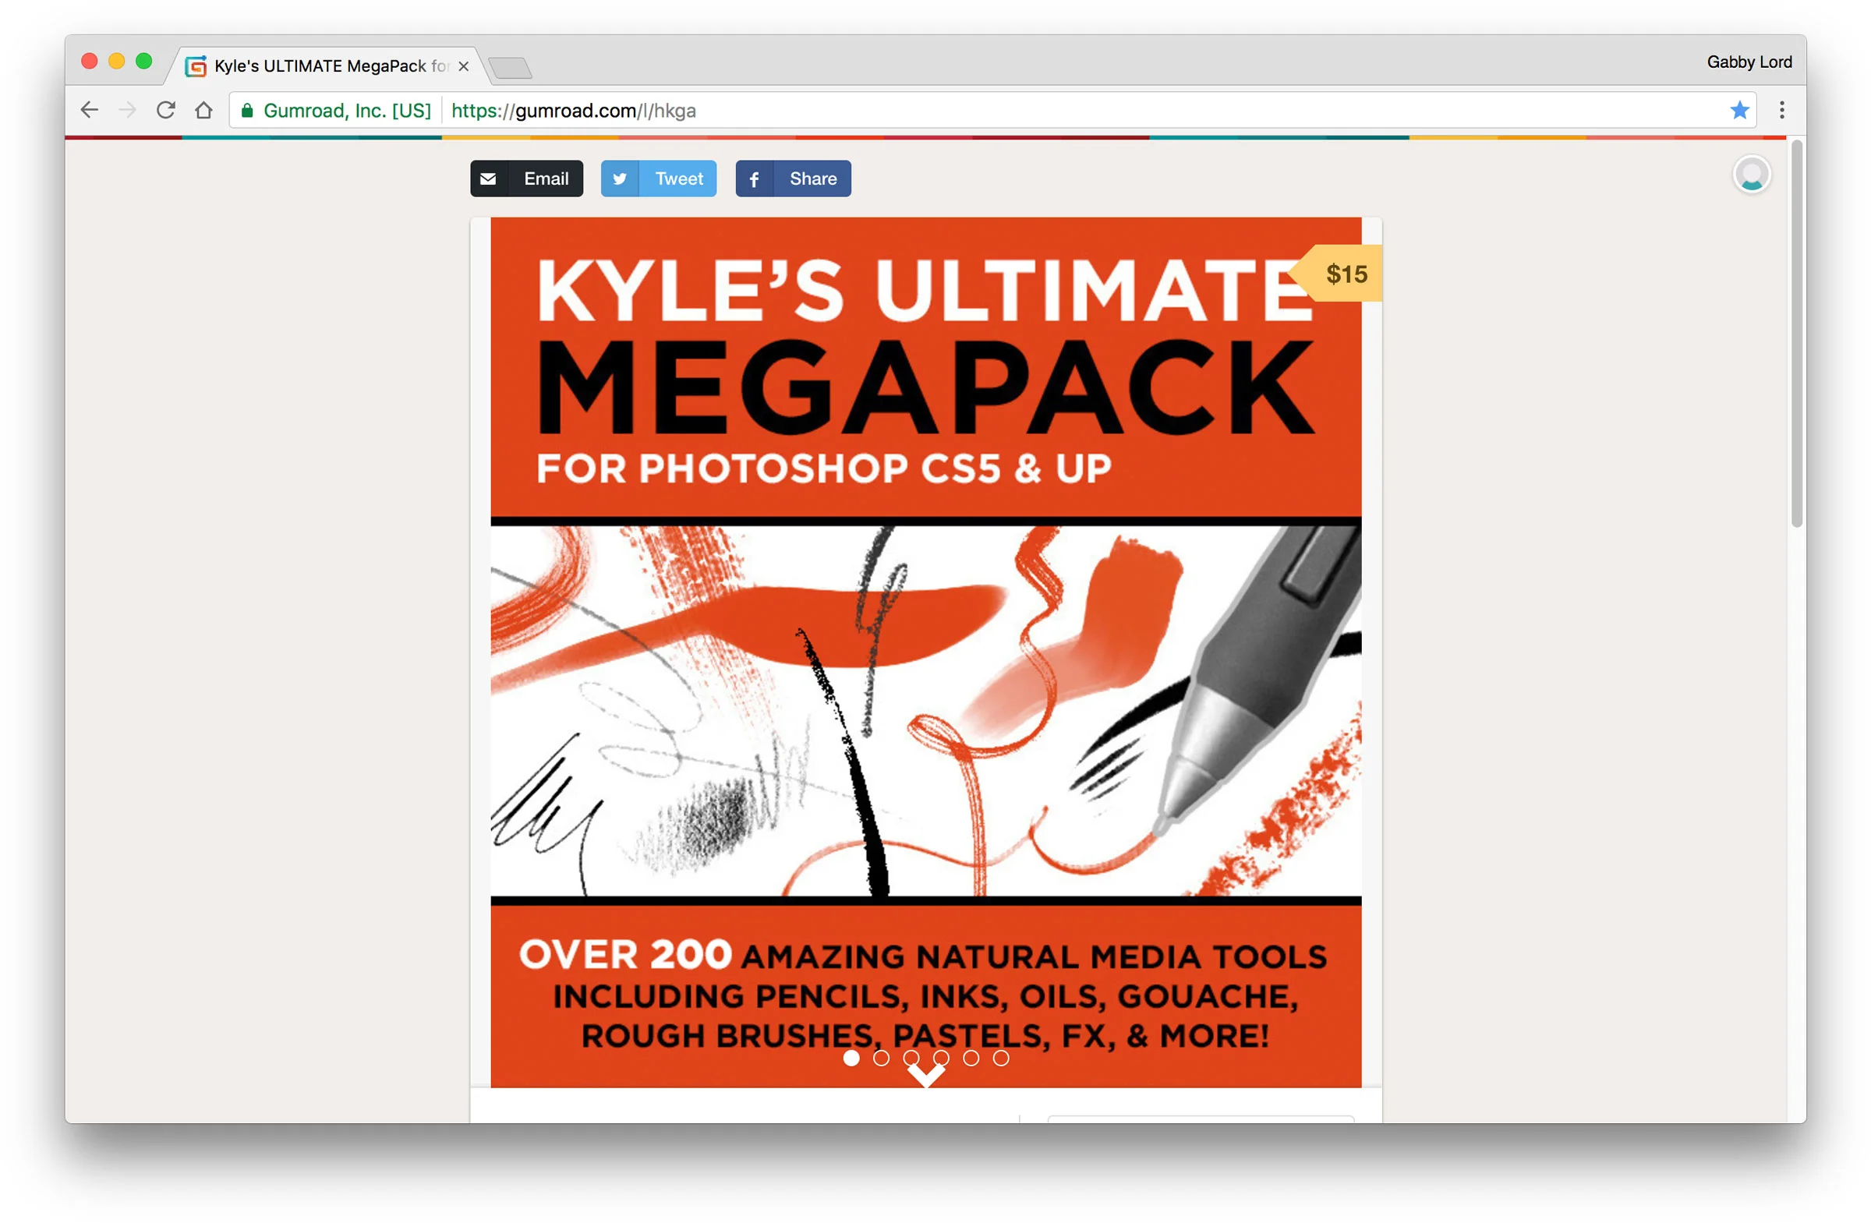1871x1223 pixels.
Task: Click the Facebook Share button
Action: click(793, 179)
